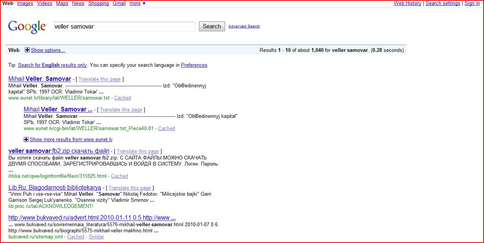Click the Google logo

(x=27, y=27)
